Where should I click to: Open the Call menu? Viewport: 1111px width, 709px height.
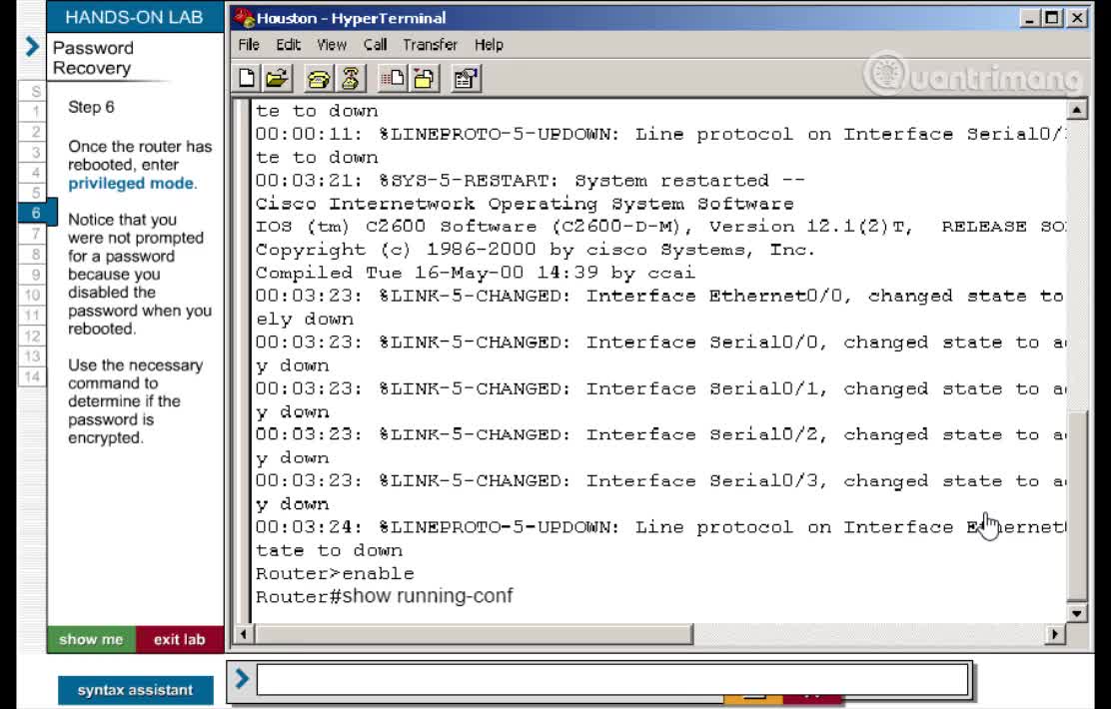click(x=375, y=45)
